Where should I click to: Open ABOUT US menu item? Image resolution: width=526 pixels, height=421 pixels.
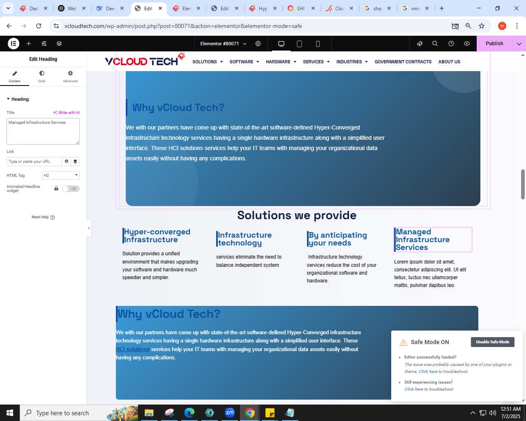click(449, 62)
